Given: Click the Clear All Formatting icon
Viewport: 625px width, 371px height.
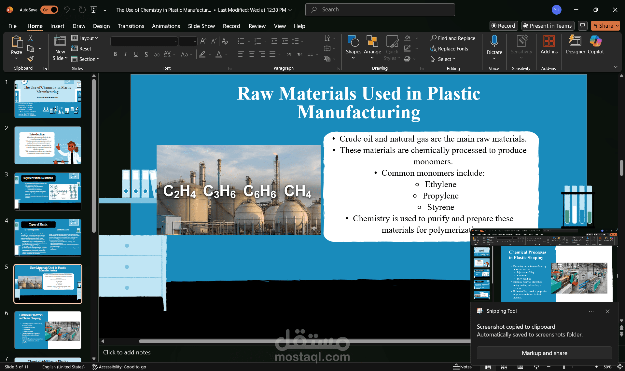Looking at the screenshot, I should point(225,41).
